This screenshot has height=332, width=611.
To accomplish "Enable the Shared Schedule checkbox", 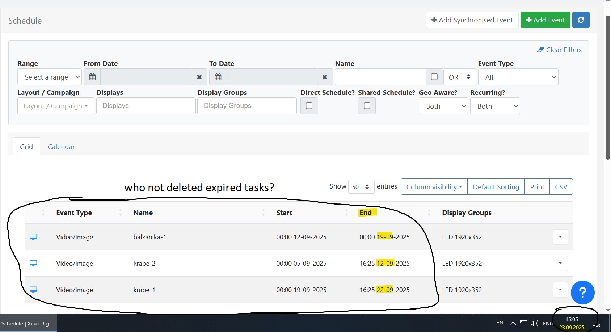I will [367, 106].
